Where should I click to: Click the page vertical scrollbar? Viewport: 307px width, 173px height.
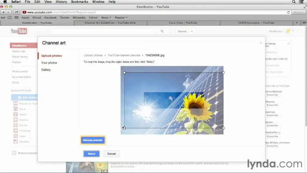[x=306, y=76]
